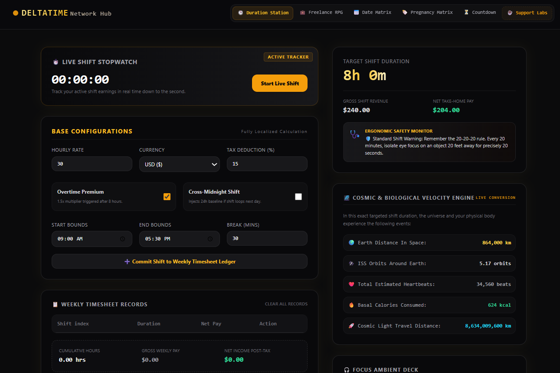The image size is (560, 373).
Task: Click the 624 kcal value
Action: click(x=499, y=305)
